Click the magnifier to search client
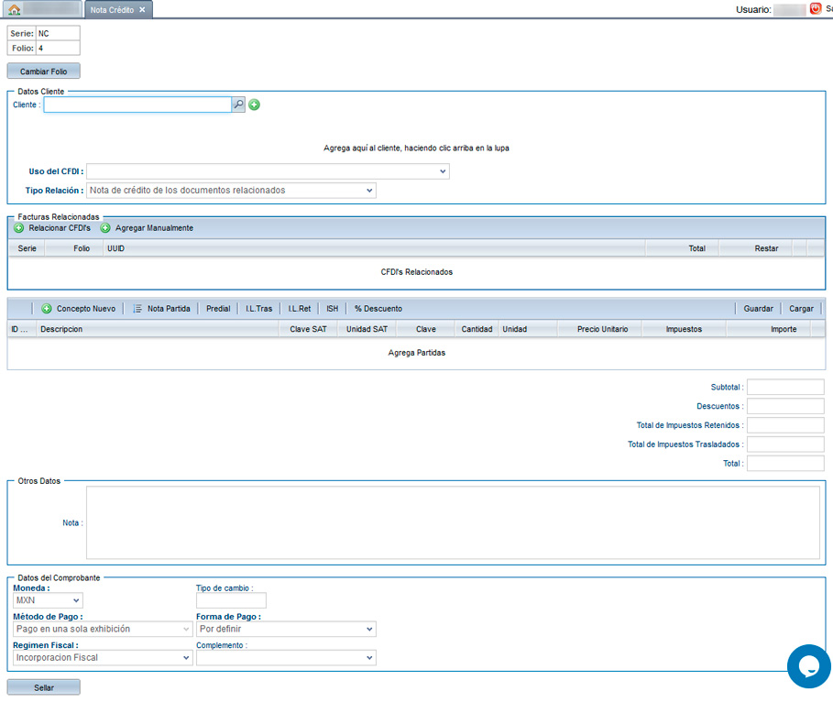This screenshot has width=833, height=702. coord(238,105)
